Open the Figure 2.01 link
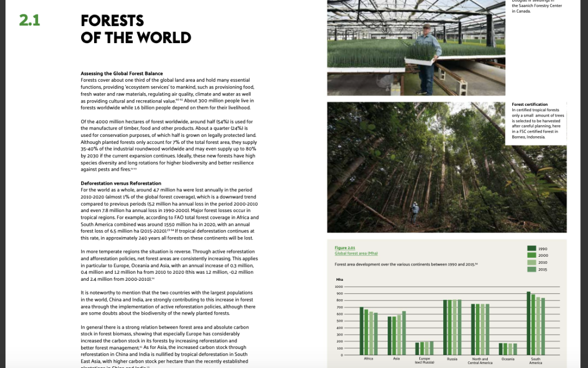 pos(345,248)
